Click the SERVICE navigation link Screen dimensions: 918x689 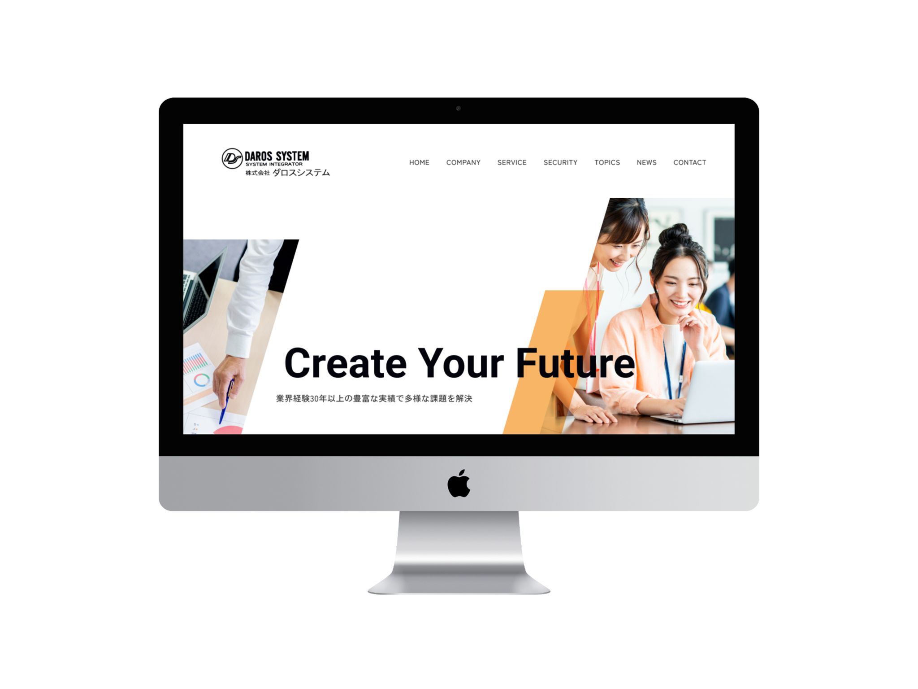512,161
